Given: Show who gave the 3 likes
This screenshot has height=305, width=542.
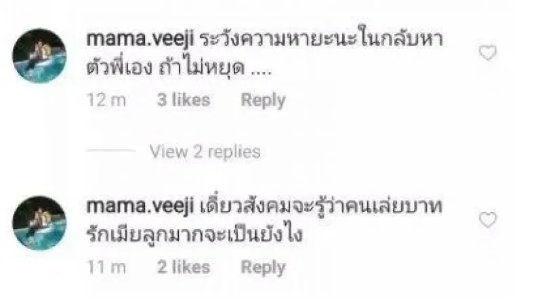Looking at the screenshot, I should pos(184,100).
